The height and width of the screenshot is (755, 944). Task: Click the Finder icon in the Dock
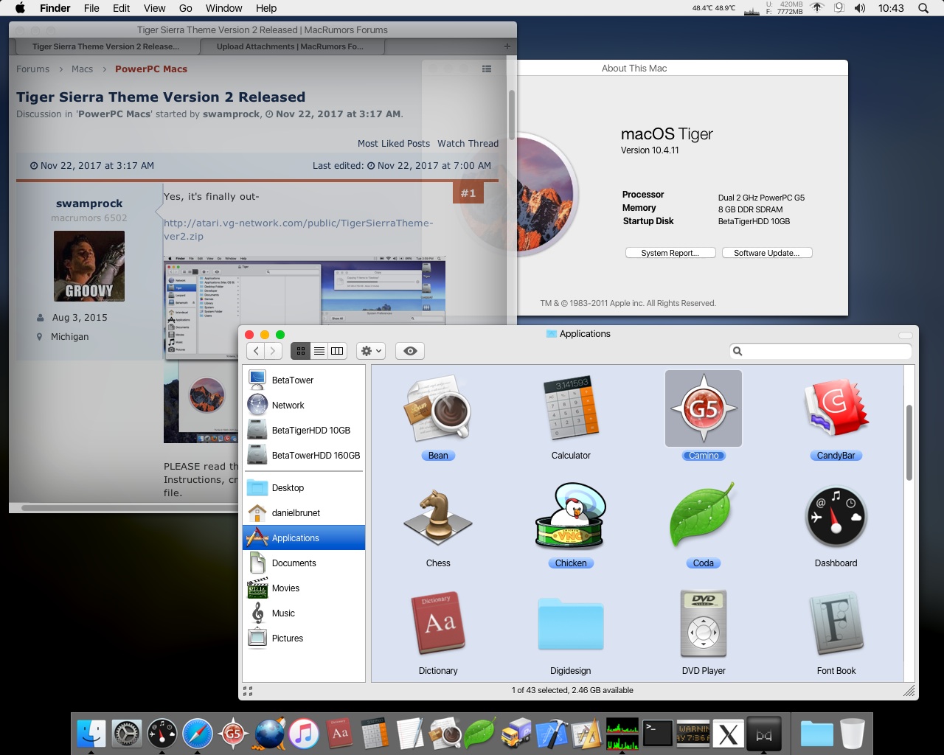[91, 734]
